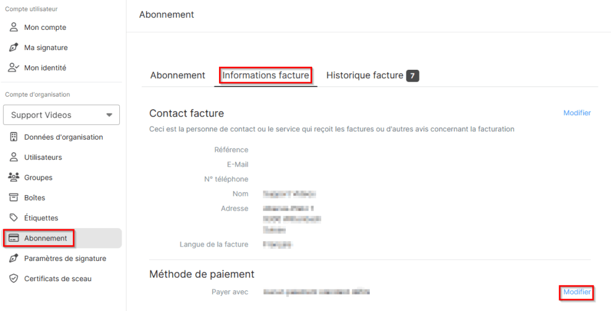This screenshot has width=611, height=311.
Task: Switch to the Abonnement tab
Action: (178, 75)
